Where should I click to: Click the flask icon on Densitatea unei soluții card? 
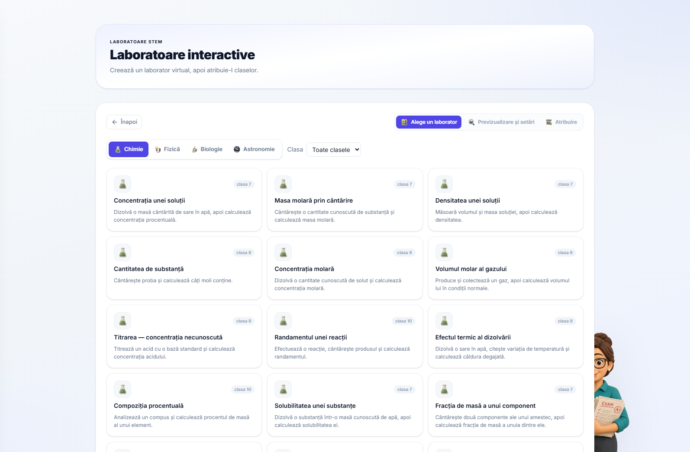pos(444,184)
